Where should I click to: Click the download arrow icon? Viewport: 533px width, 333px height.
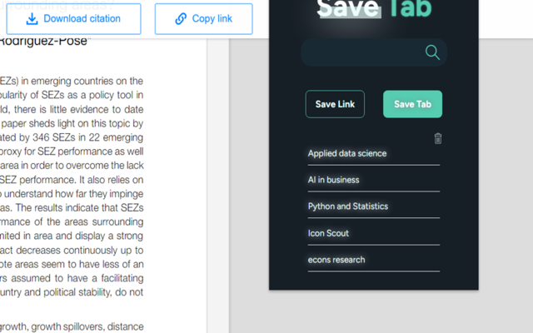point(32,19)
